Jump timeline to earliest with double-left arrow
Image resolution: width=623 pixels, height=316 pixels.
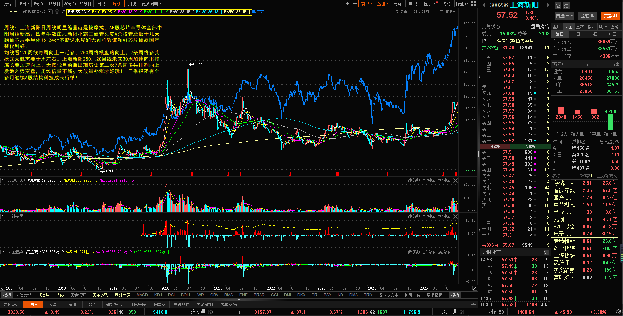pyautogui.click(x=3, y=288)
